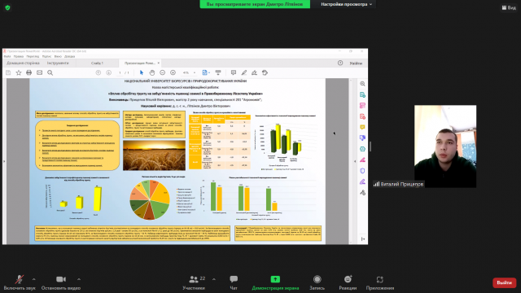
Task: Open the Файл menu in Acrobat
Action: coord(7,56)
